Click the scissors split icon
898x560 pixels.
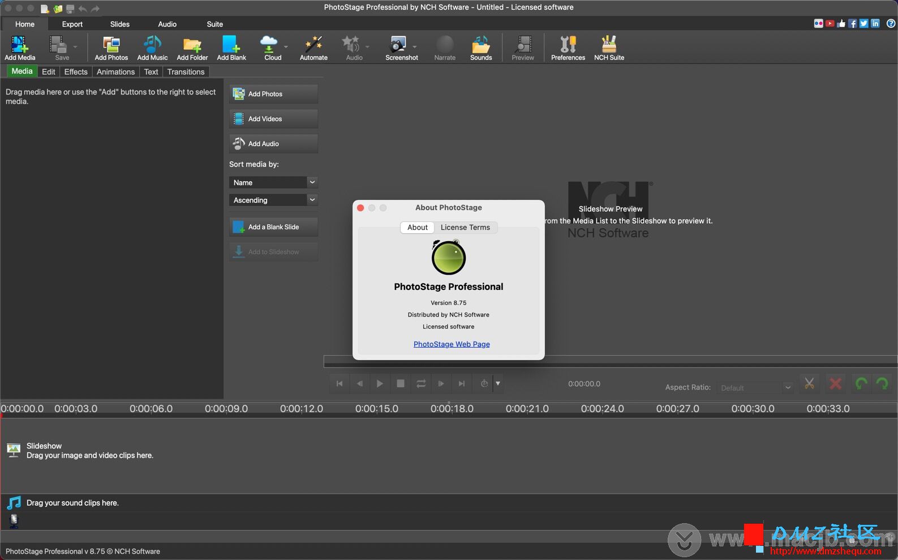point(809,383)
